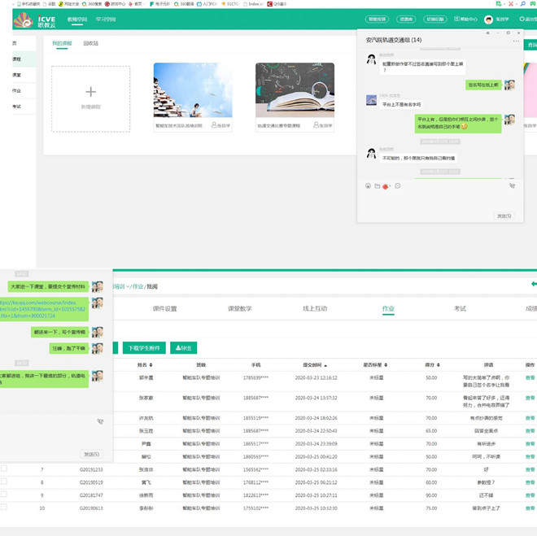This screenshot has height=536, width=537.
Task: Tick the checkbox for row 7
Action: [4, 469]
